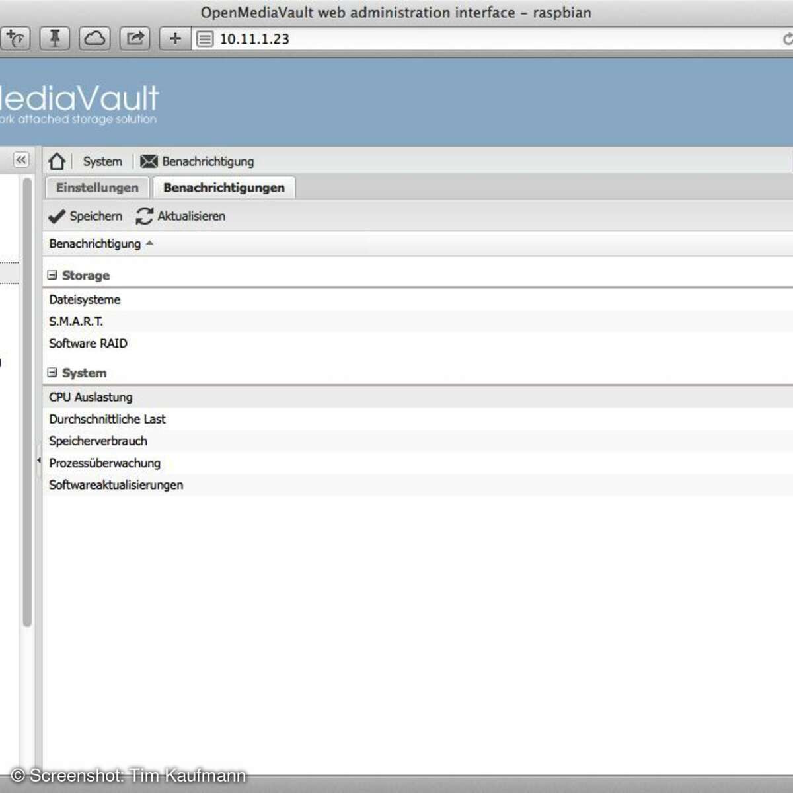This screenshot has width=793, height=793.
Task: Sort by the Benachrichtigung column header
Action: point(95,244)
